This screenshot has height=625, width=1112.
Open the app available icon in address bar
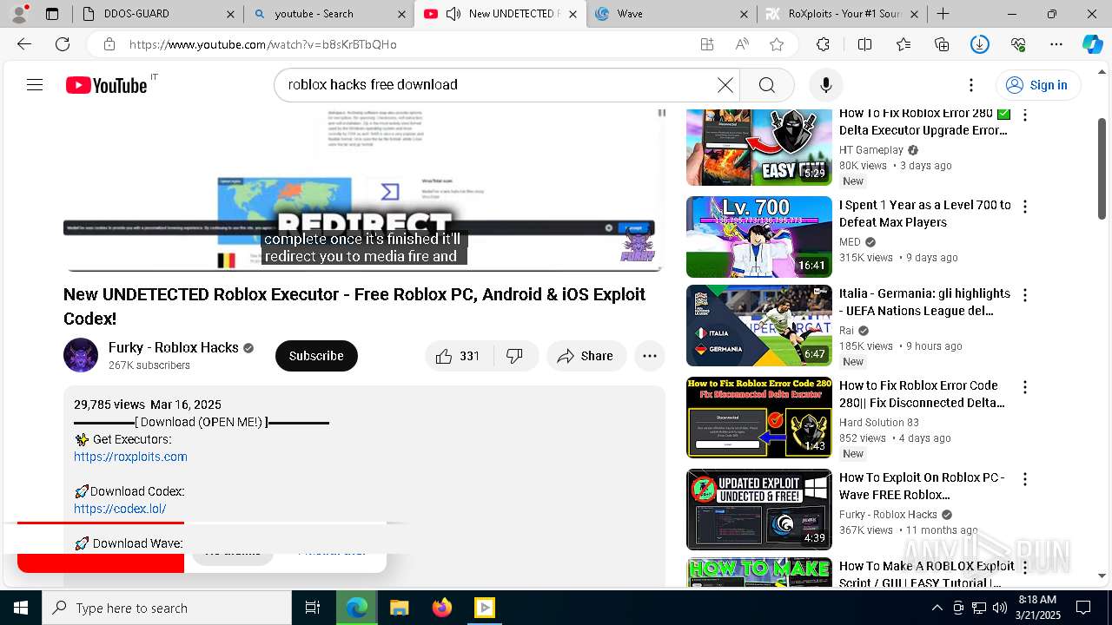point(707,44)
